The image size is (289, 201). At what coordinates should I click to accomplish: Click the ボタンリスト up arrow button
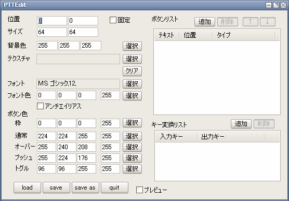251,22
